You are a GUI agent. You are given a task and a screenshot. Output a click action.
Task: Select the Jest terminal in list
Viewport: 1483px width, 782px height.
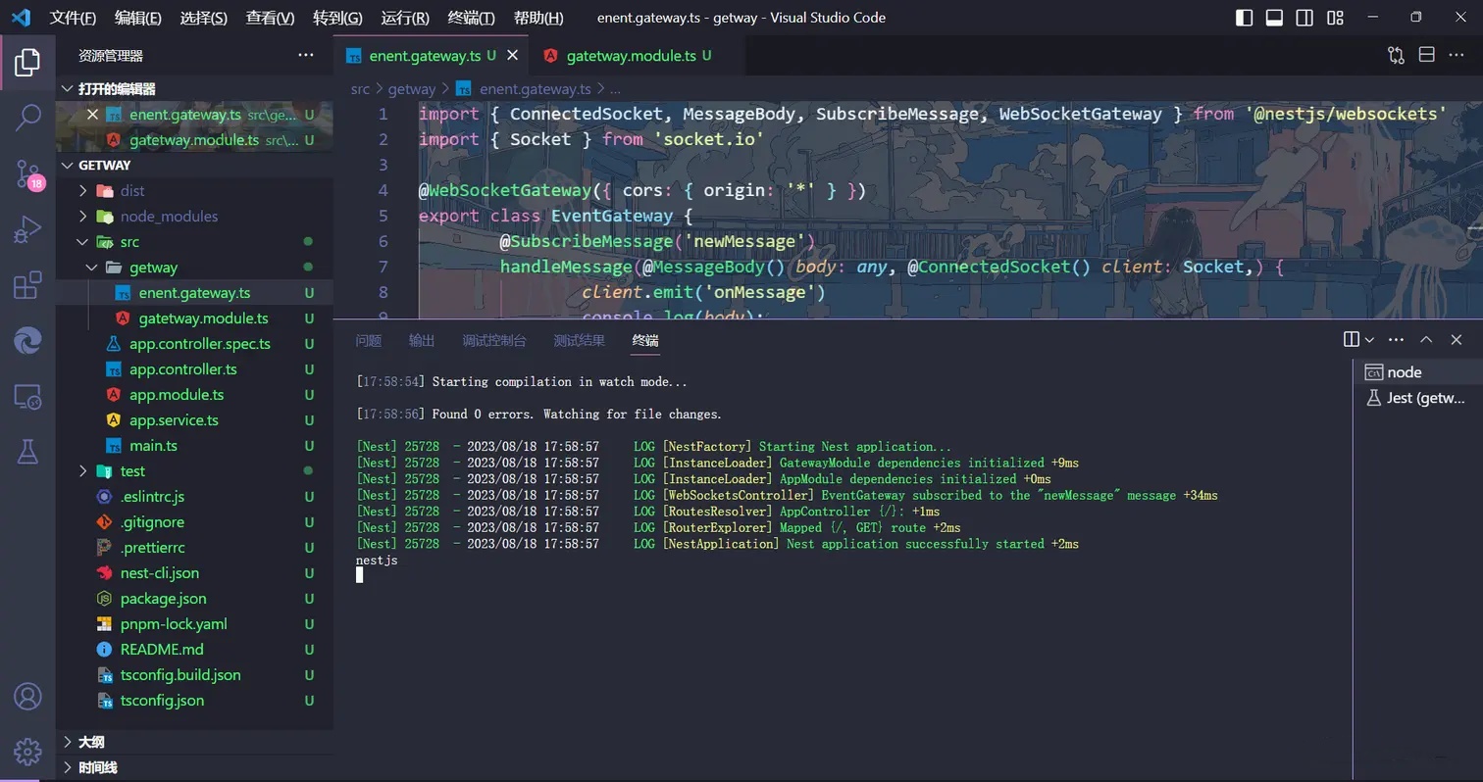click(1424, 398)
